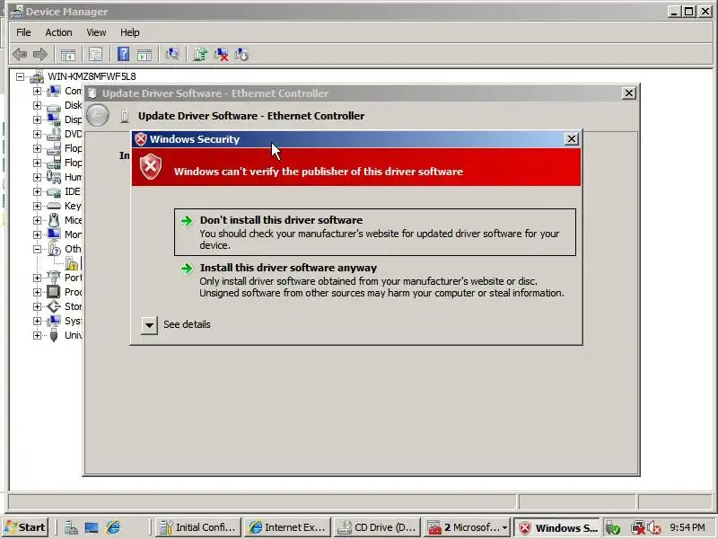Select the System devices category icon
This screenshot has width=718, height=539.
tap(54, 321)
